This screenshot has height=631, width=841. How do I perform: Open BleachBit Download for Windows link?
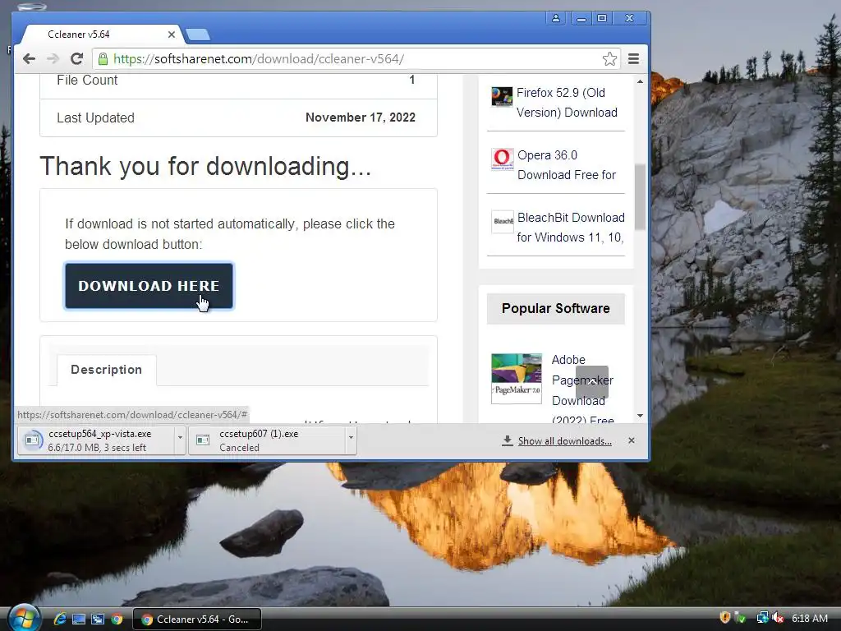[571, 228]
